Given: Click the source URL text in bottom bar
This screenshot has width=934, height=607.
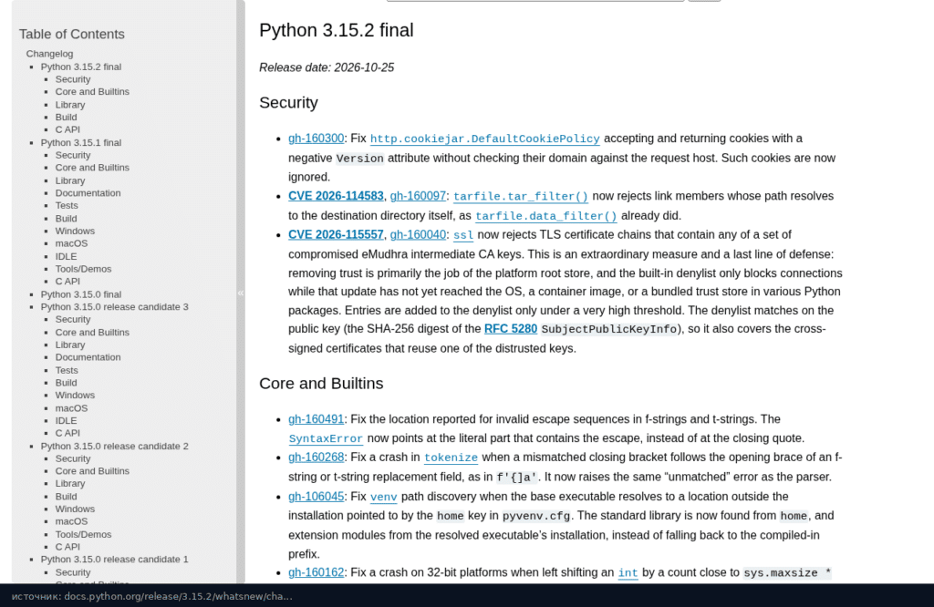Looking at the screenshot, I should [x=152, y=596].
